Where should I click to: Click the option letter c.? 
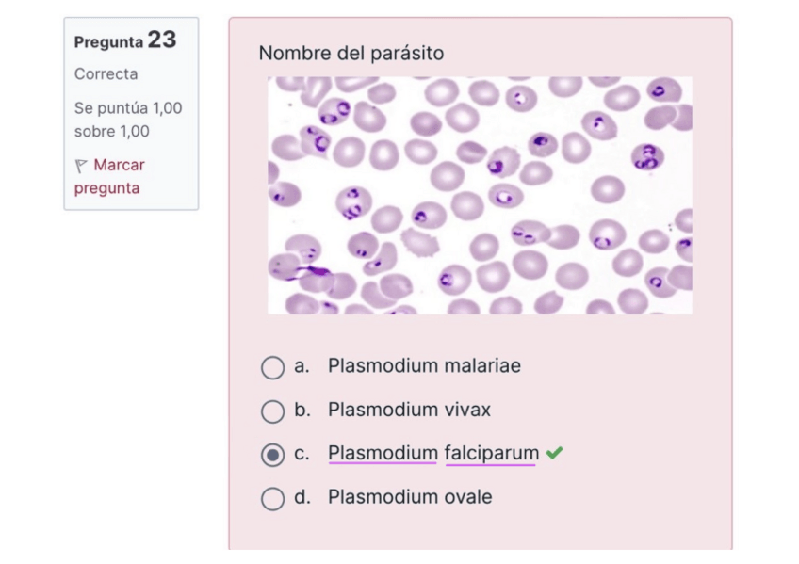302,453
